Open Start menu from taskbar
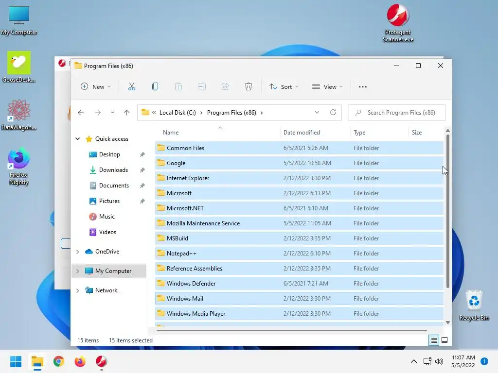Viewport: 498px width, 373px height. 16,361
